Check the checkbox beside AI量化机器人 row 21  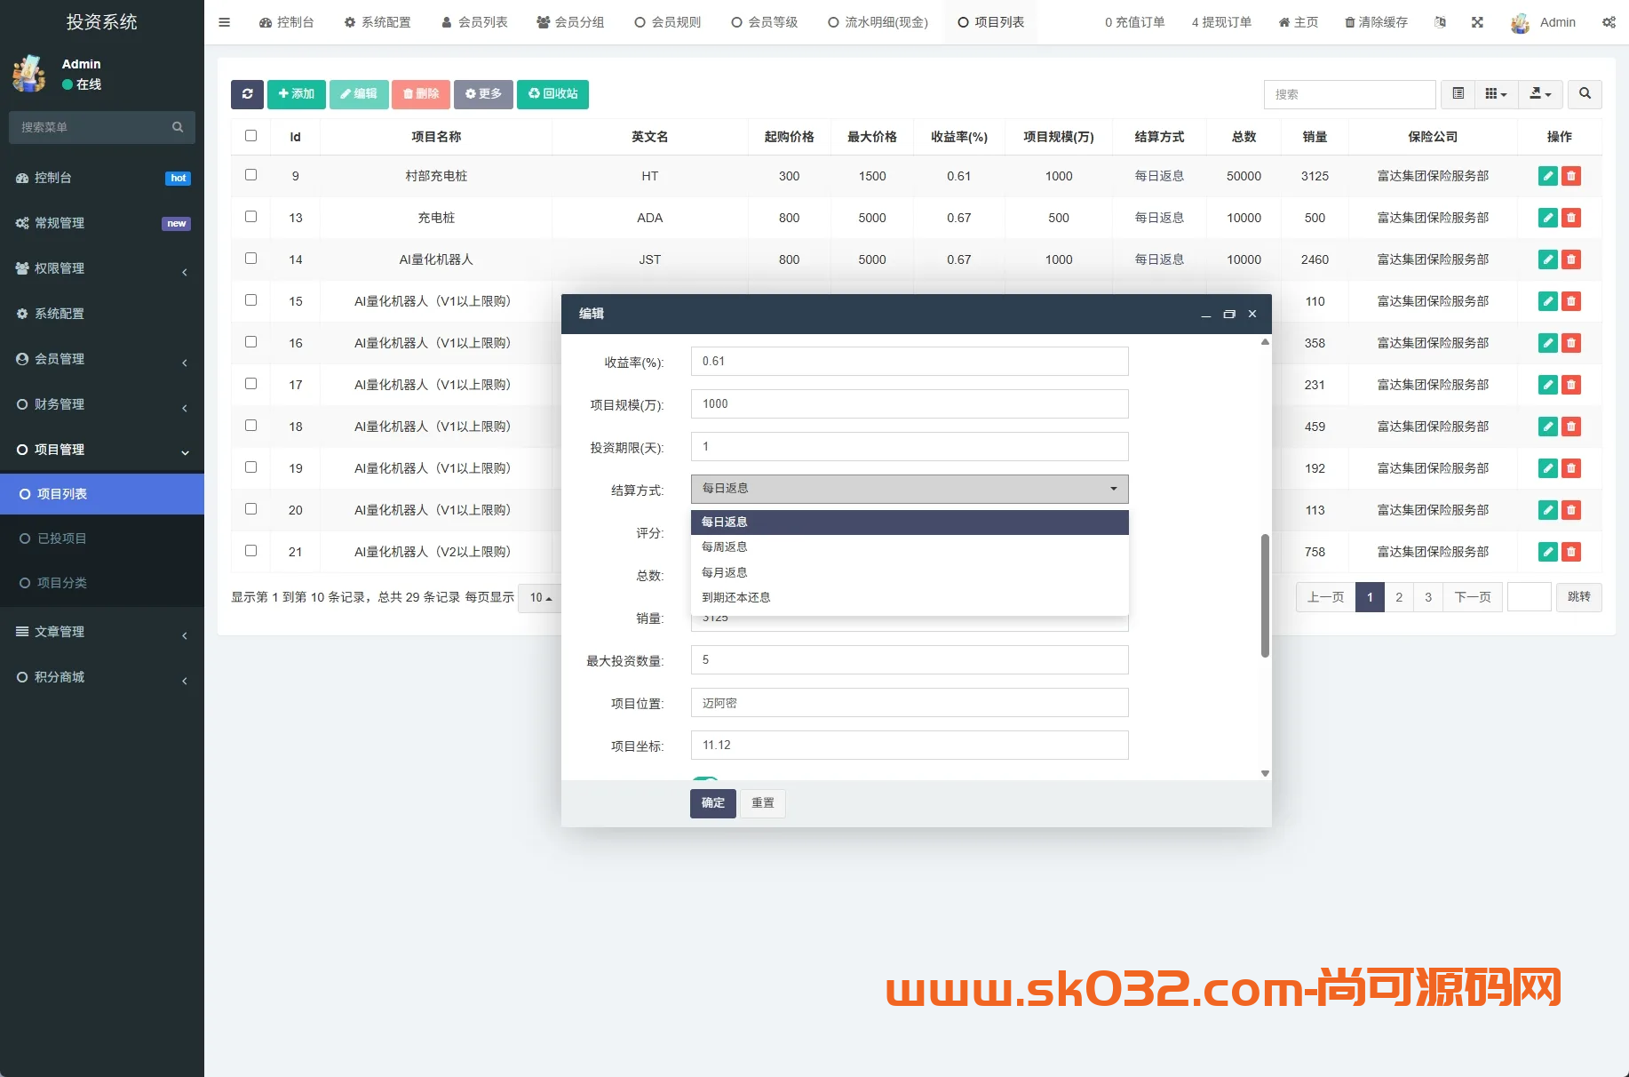click(250, 551)
